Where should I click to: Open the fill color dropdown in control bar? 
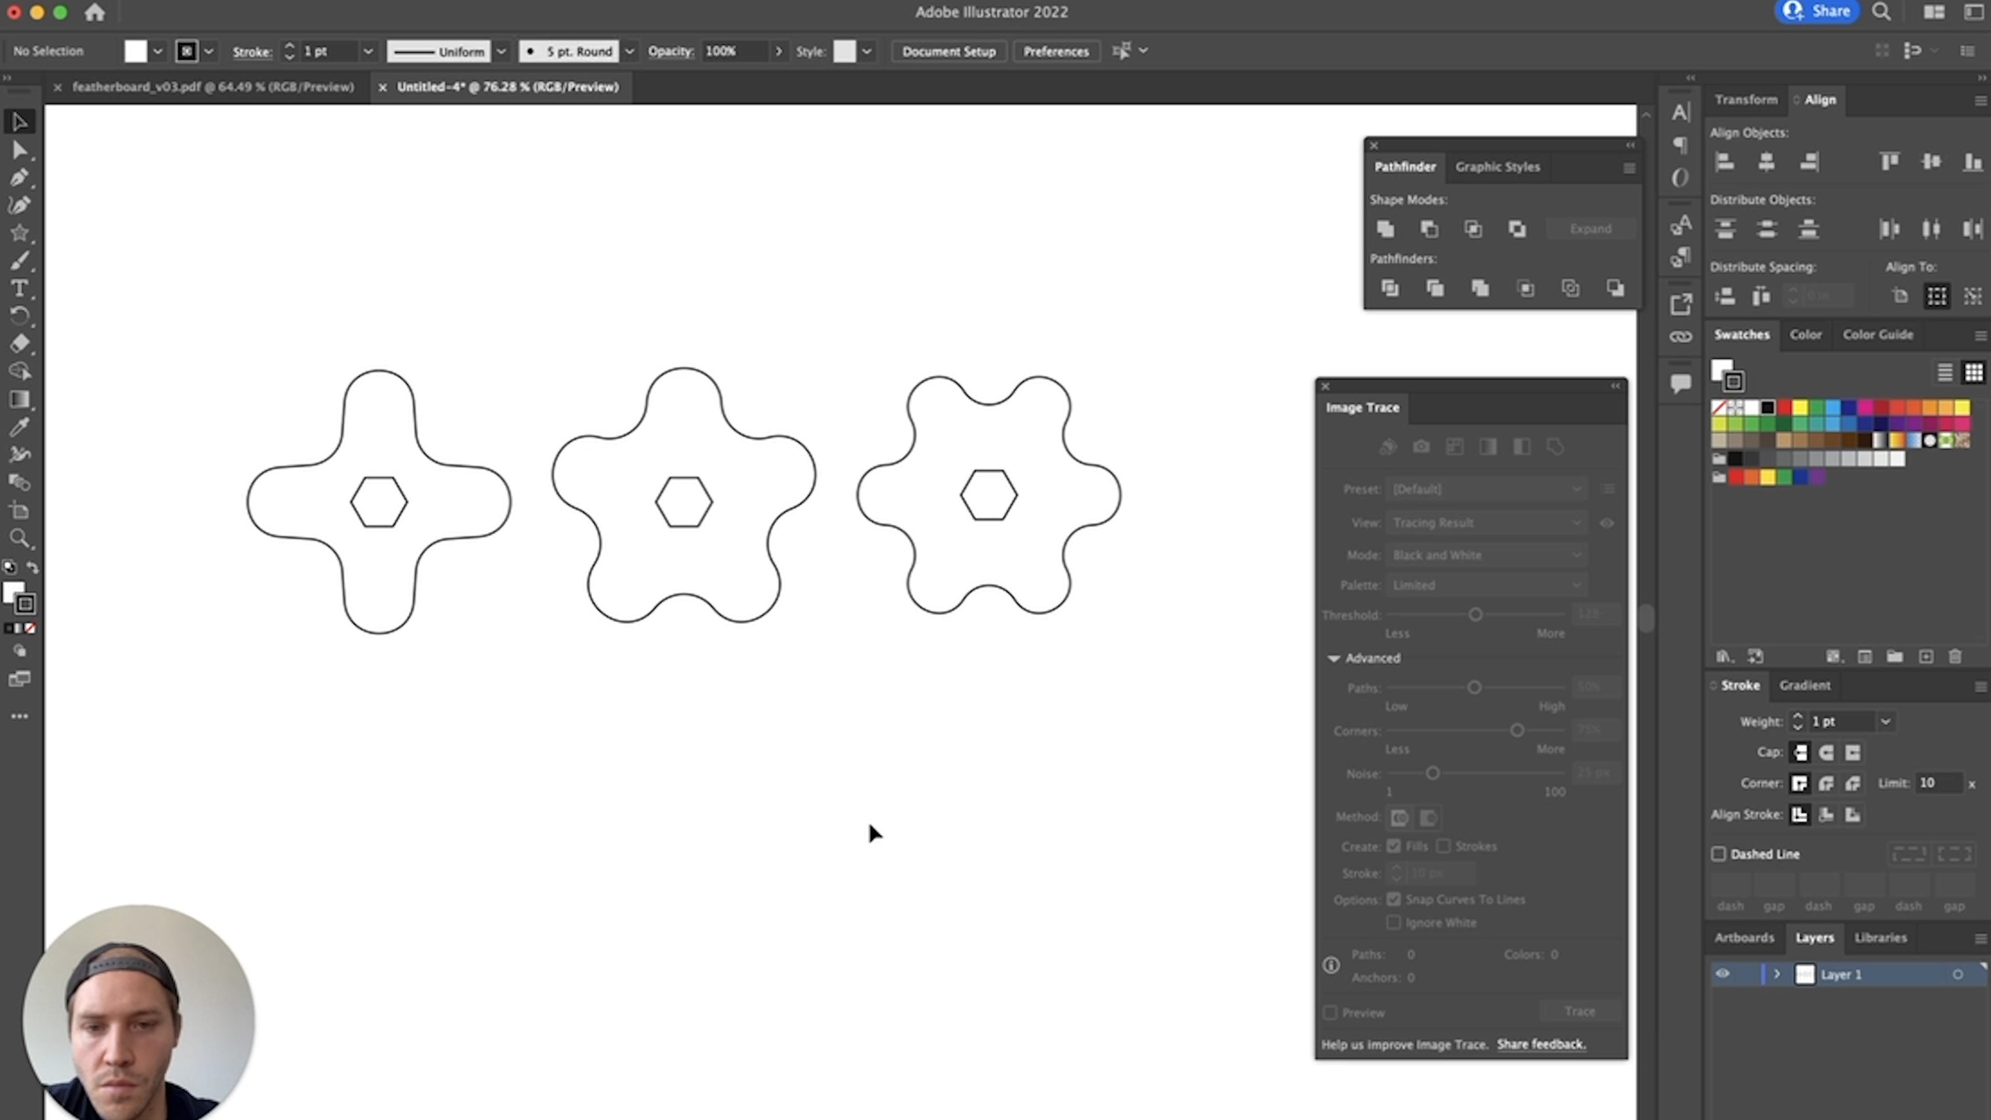coord(158,52)
